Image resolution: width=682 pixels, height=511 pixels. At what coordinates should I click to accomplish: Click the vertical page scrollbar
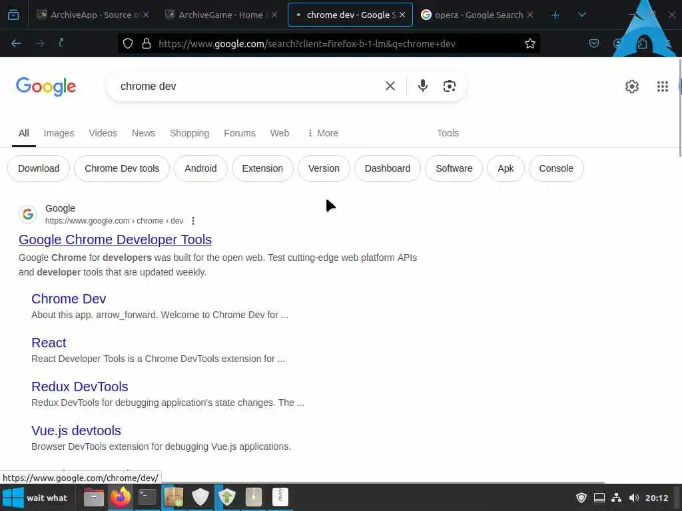point(679,108)
